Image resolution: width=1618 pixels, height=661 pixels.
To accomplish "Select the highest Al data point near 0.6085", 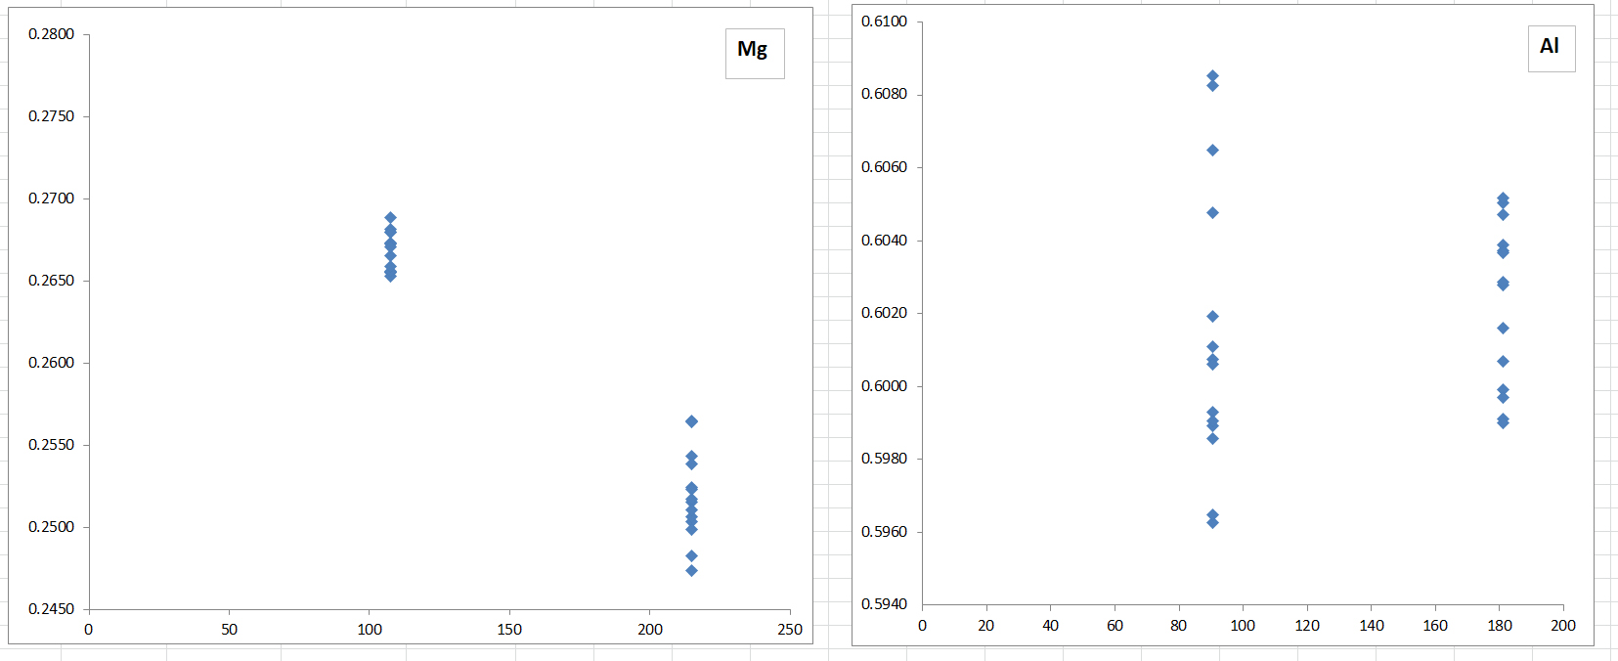I will (x=1212, y=76).
